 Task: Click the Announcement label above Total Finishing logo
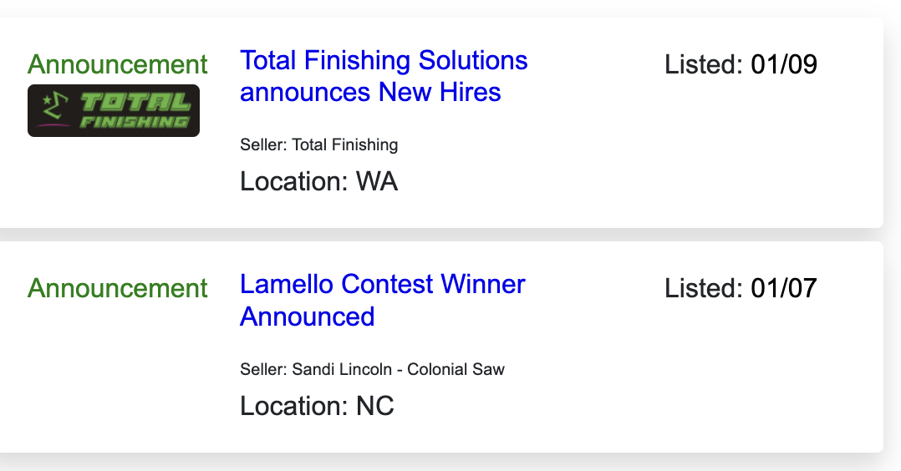(117, 63)
